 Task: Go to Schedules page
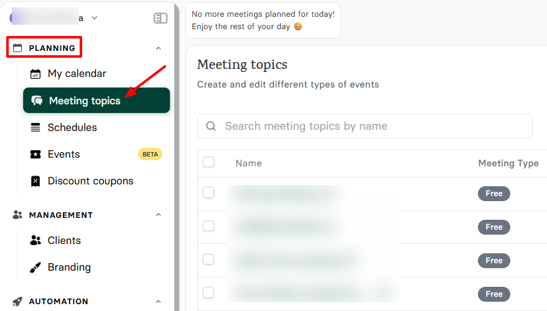pos(72,127)
